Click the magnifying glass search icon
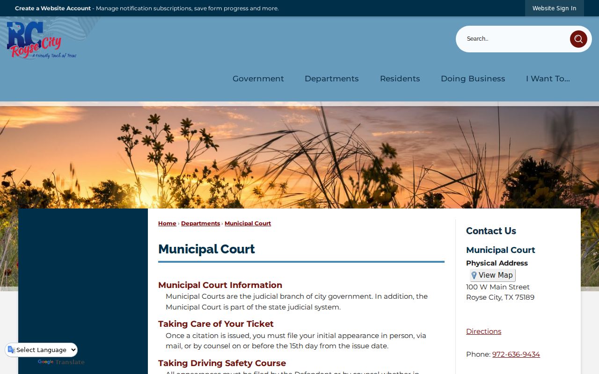The height and width of the screenshot is (374, 599). point(578,39)
